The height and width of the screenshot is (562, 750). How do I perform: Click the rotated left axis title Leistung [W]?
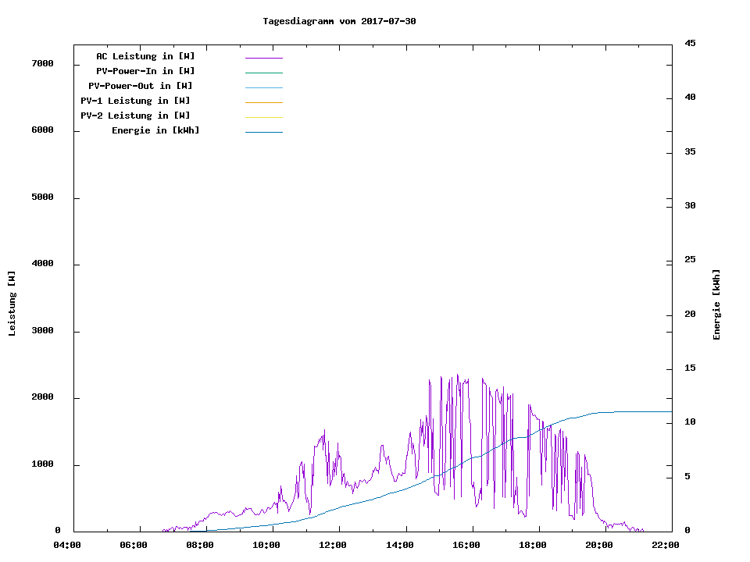point(12,304)
